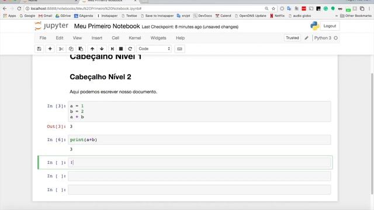Open the Apps bookmark shortcut
This screenshot has height=210, width=374.
pos(9,16)
